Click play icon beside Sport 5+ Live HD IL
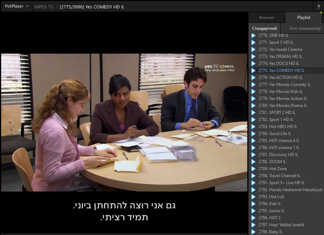Screen dimensions: 324x235 coord(253,183)
